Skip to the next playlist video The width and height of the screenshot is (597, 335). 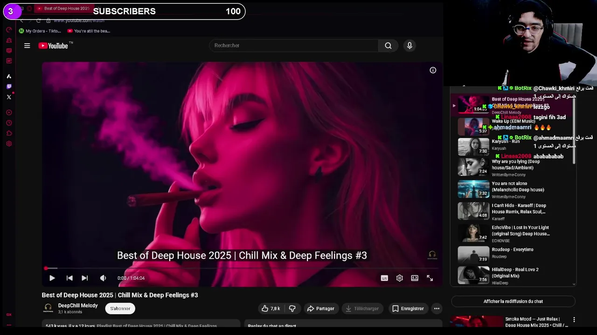(x=84, y=278)
